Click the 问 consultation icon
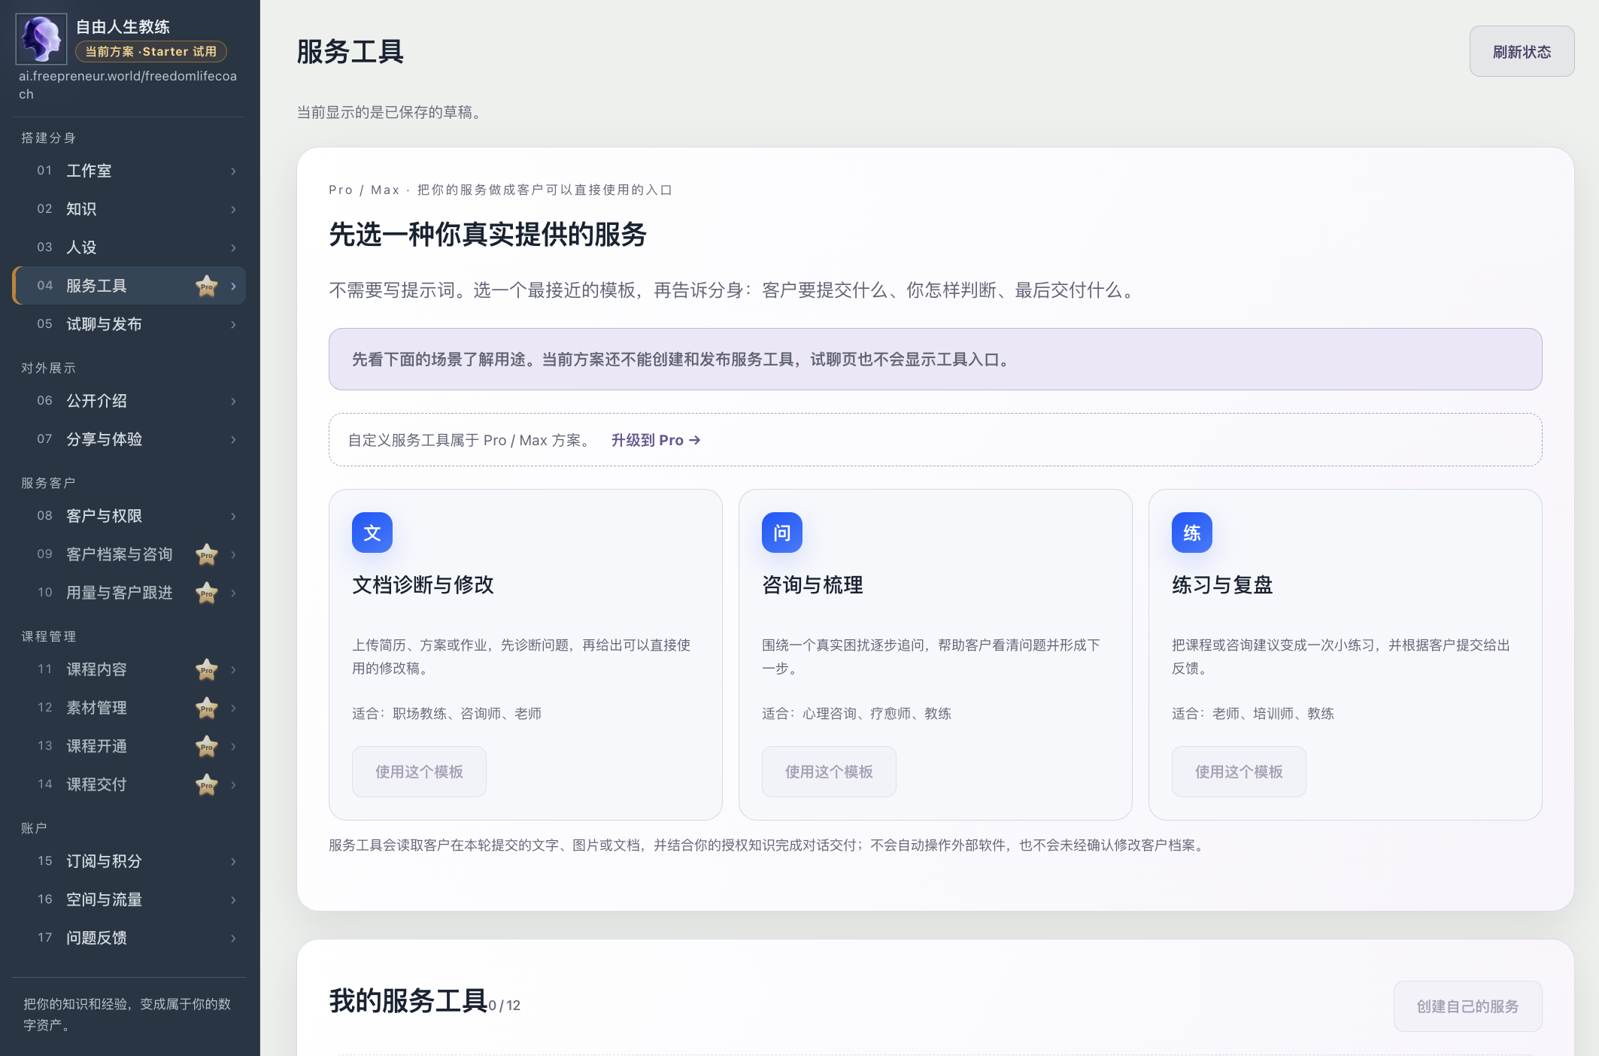Viewport: 1599px width, 1056px height. pos(782,533)
